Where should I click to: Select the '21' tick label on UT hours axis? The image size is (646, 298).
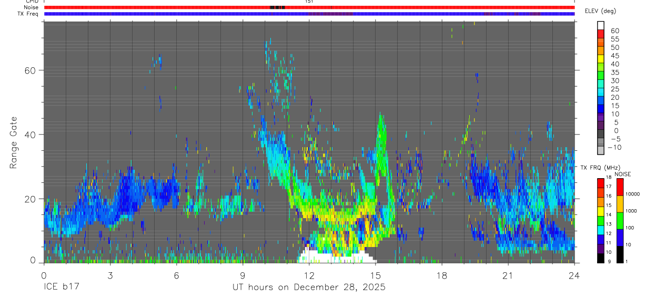point(508,275)
